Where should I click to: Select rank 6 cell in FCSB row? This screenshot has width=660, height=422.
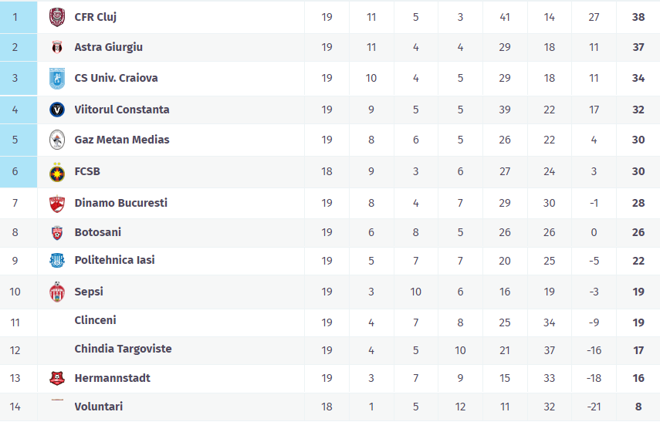pyautogui.click(x=19, y=171)
